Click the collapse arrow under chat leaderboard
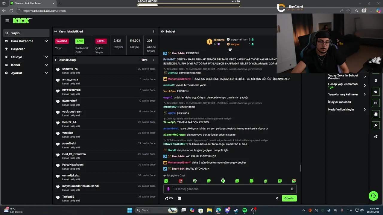The width and height of the screenshot is (383, 215). pyautogui.click(x=230, y=50)
